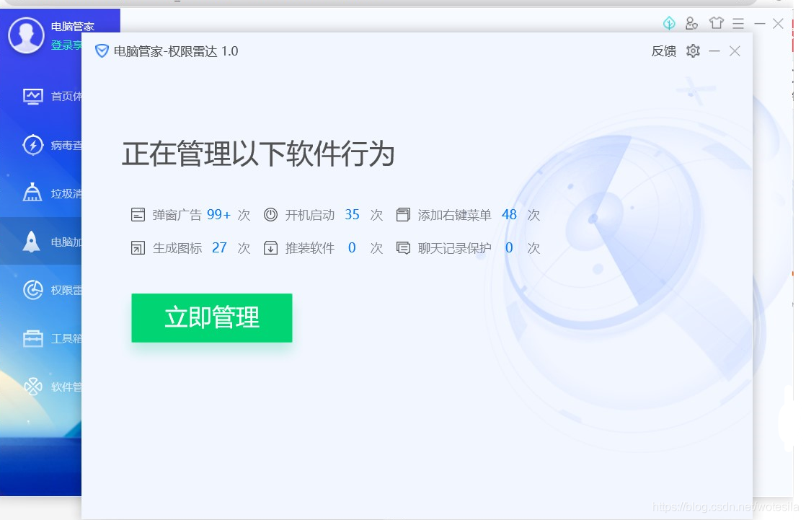This screenshot has width=806, height=520.
Task: Open 病毒查杀 lightning icon in main sidebar
Action: point(33,144)
